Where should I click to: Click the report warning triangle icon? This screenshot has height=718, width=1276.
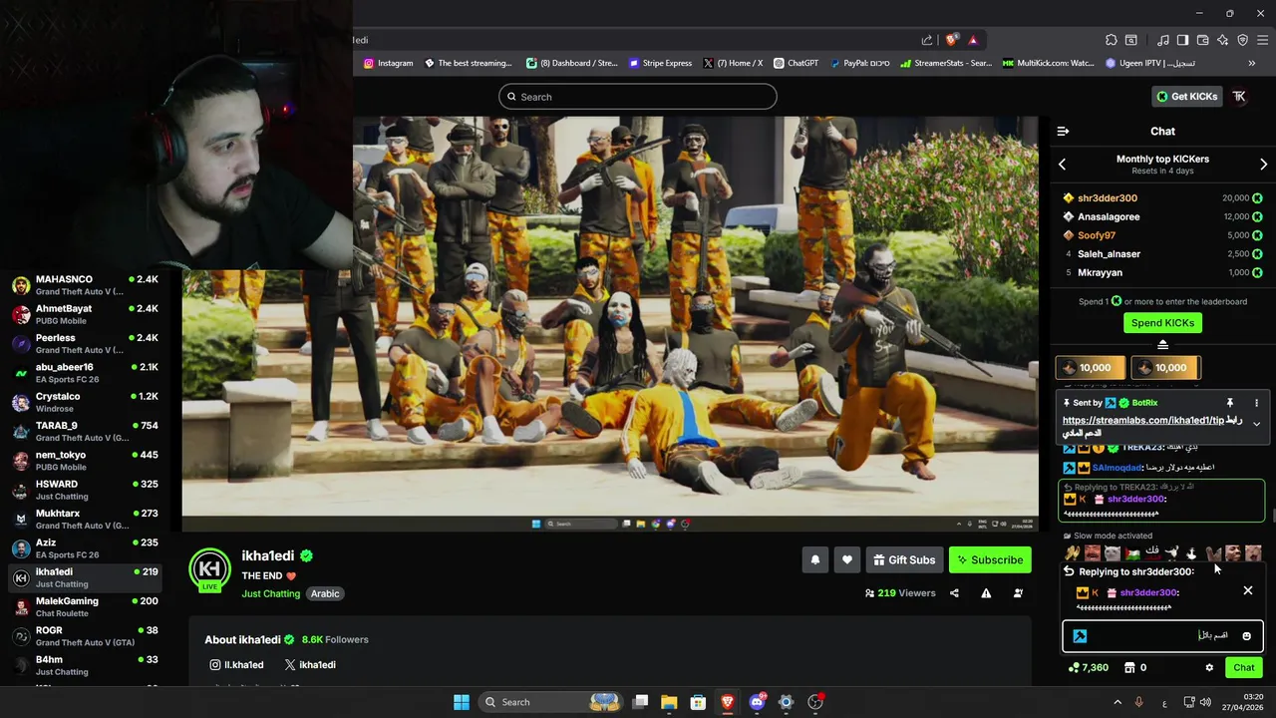(986, 593)
